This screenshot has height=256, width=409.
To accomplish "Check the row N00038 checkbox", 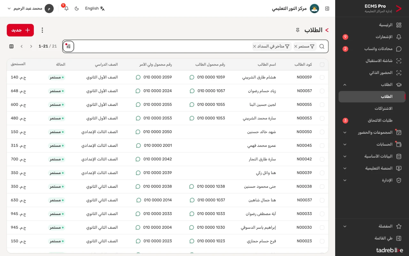I will tap(322, 187).
